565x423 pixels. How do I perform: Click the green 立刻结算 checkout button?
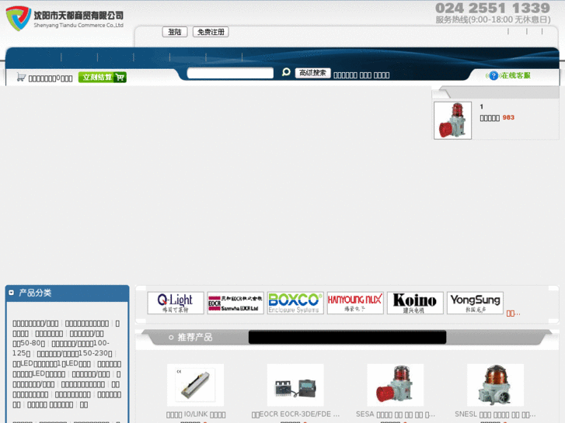pyautogui.click(x=103, y=77)
